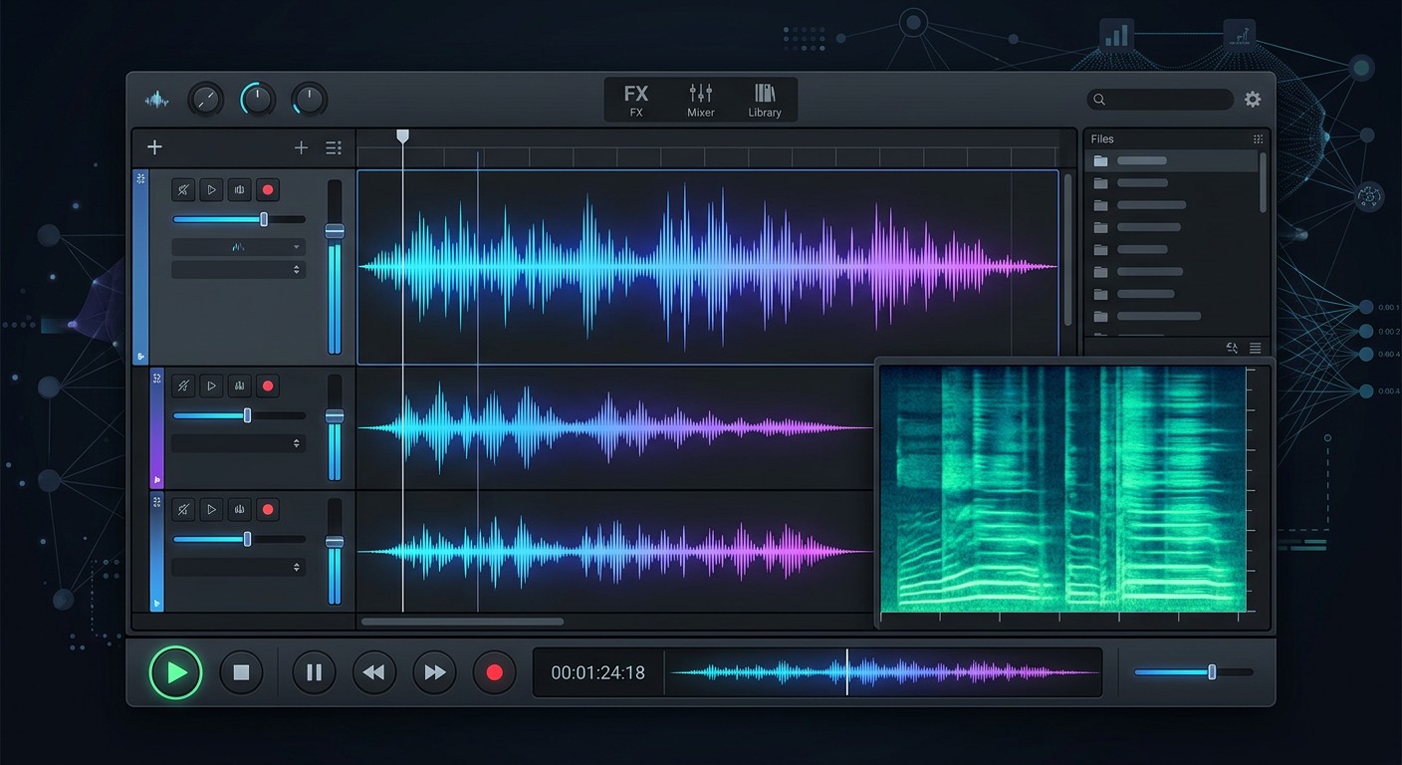
Task: Mute the middle purple-tagged track
Action: click(183, 385)
